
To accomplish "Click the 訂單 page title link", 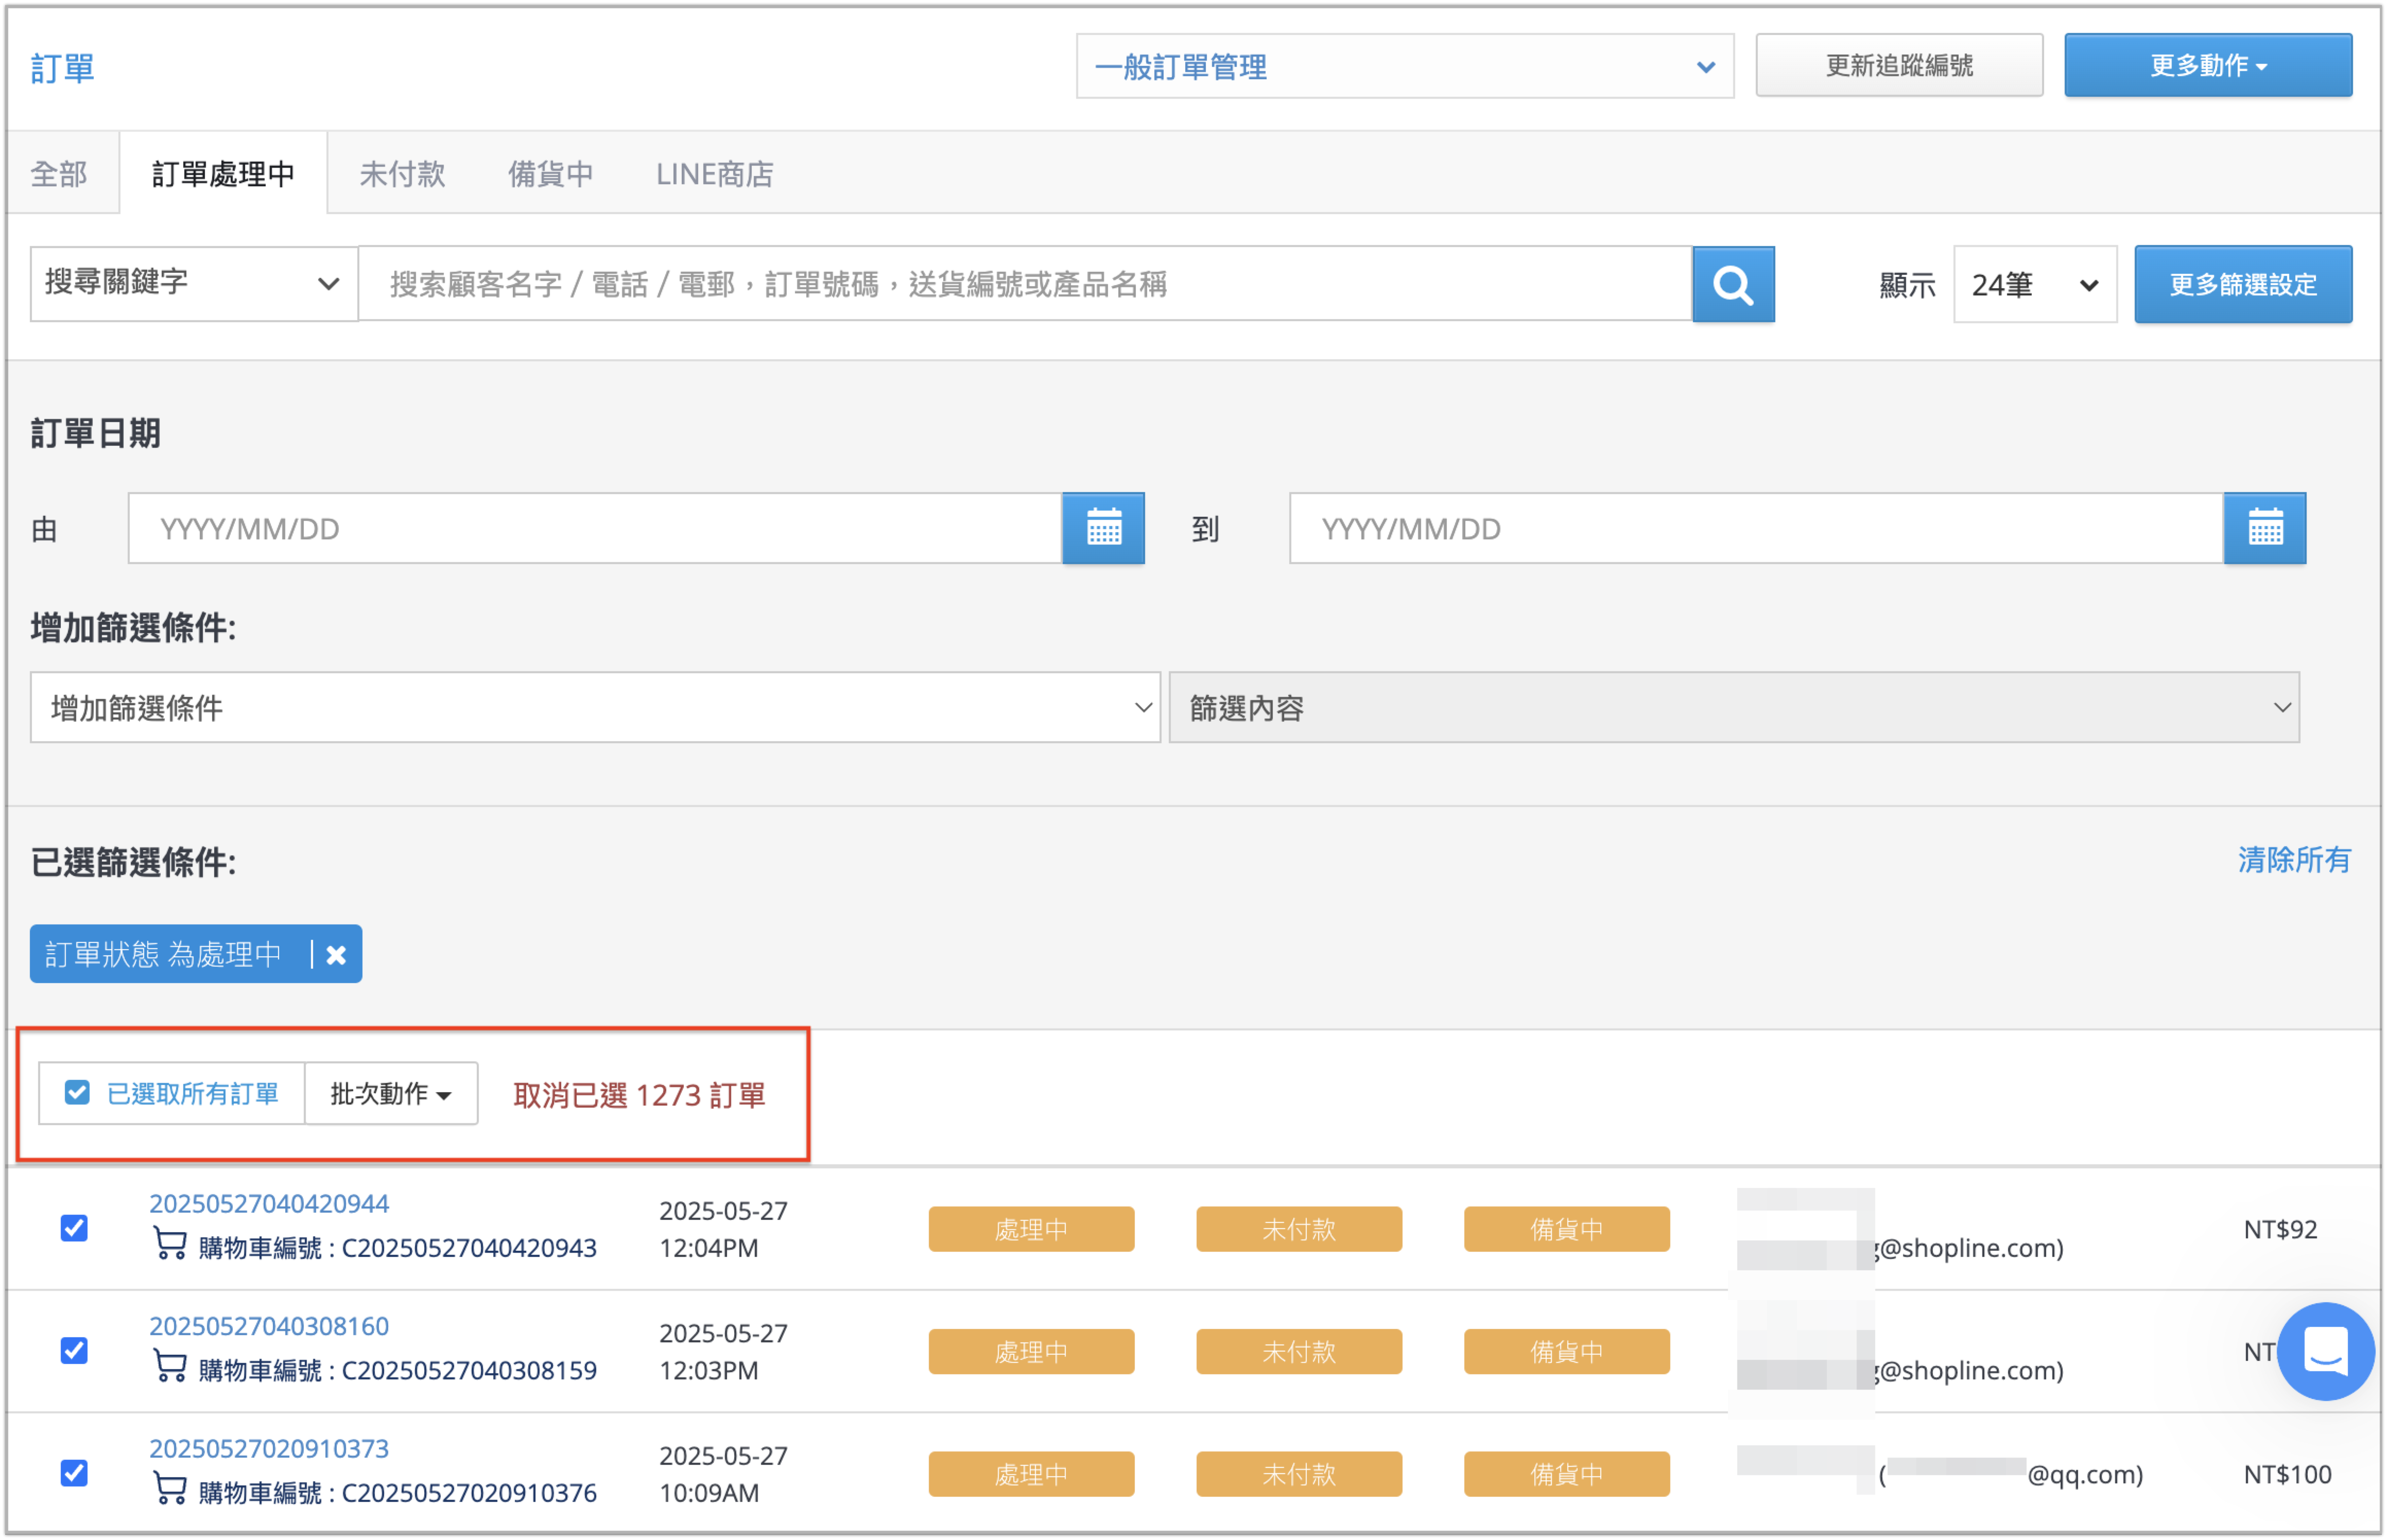I will click(62, 68).
